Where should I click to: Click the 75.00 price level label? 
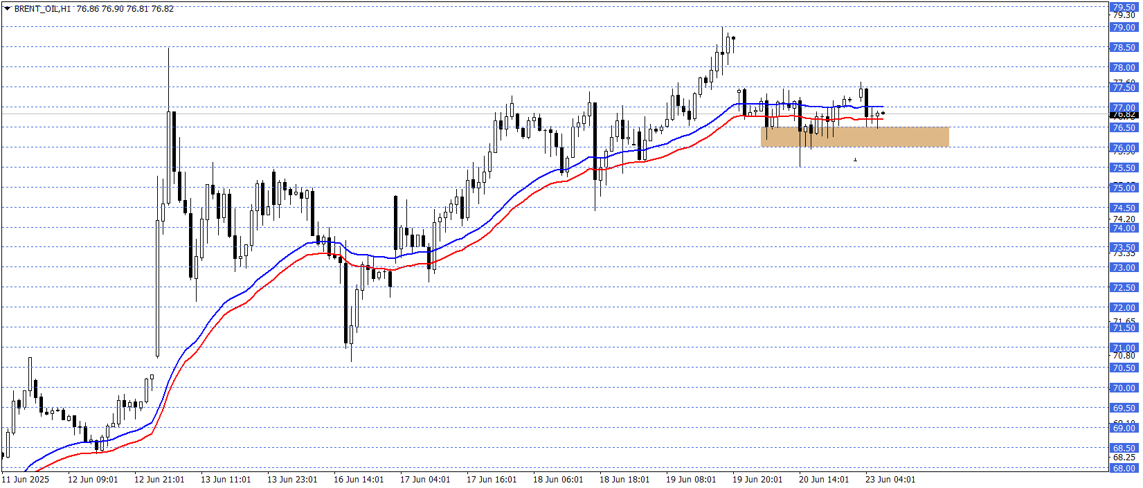[1124, 188]
